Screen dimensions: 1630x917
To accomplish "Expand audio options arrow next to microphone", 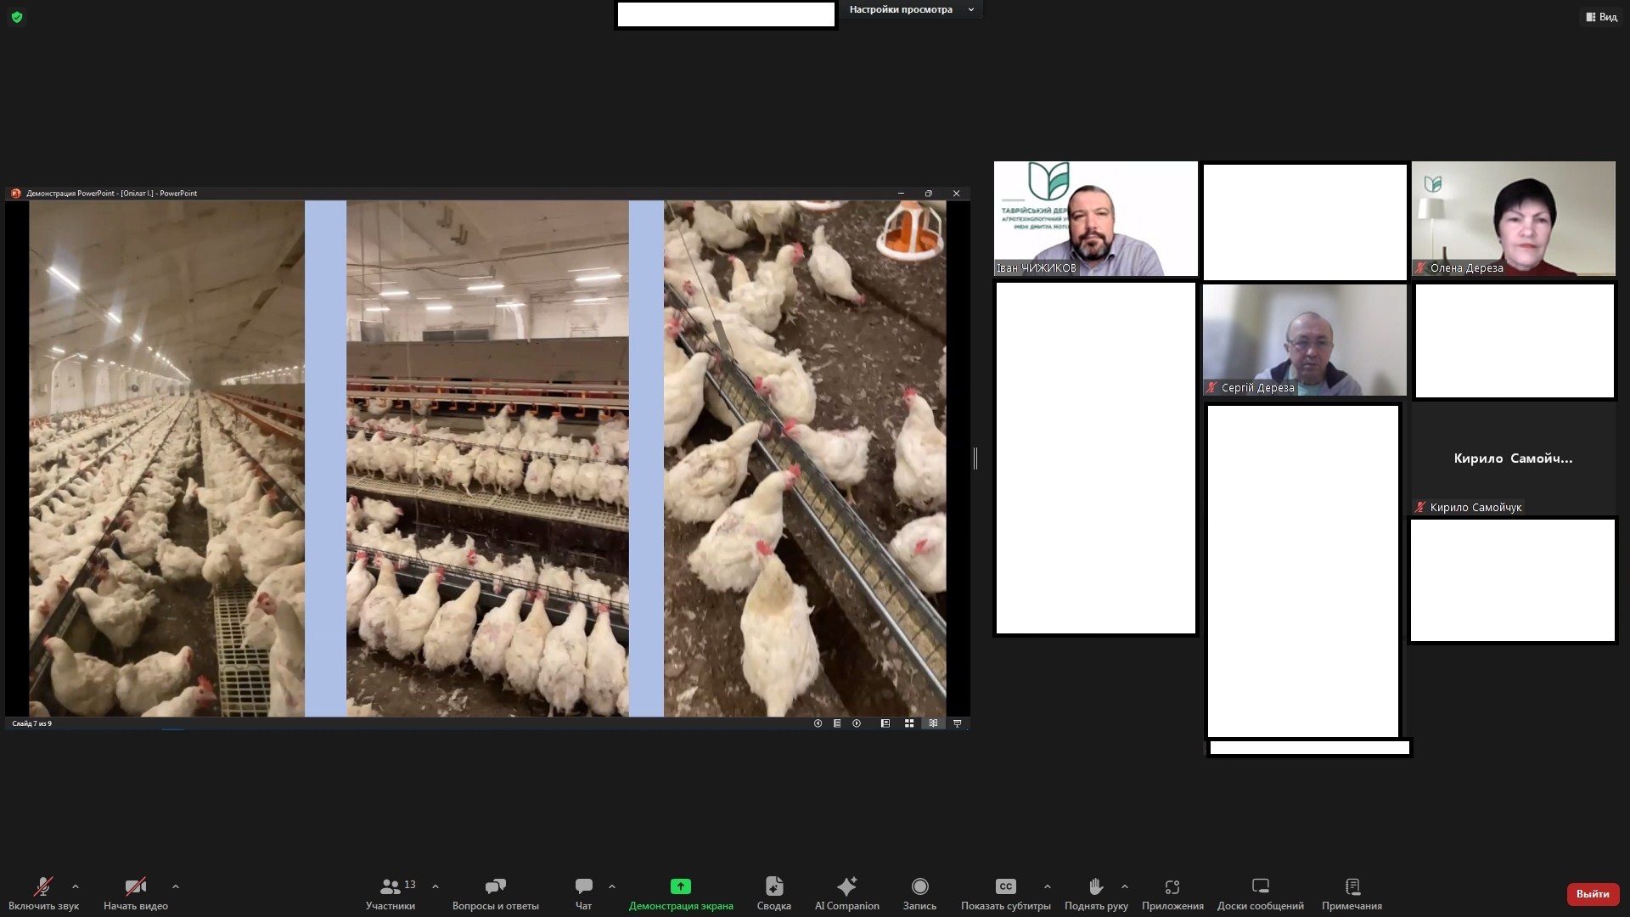I will pyautogui.click(x=76, y=886).
